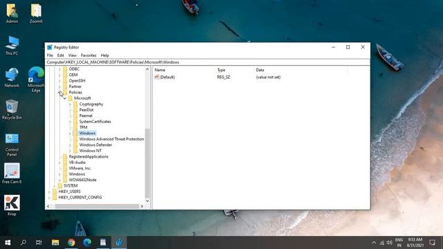The width and height of the screenshot is (443, 249).
Task: Open the File menu
Action: point(50,55)
